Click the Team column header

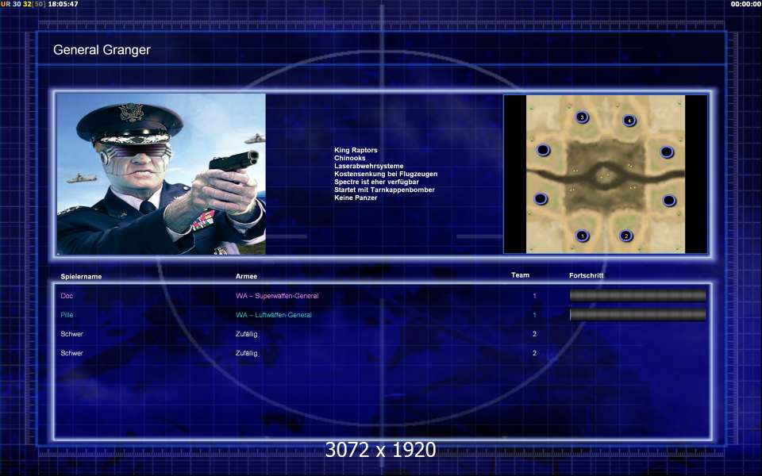[520, 275]
